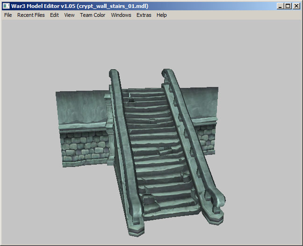303x246 pixels.
Task: Close the War3 Model Editor window
Action: (x=296, y=6)
